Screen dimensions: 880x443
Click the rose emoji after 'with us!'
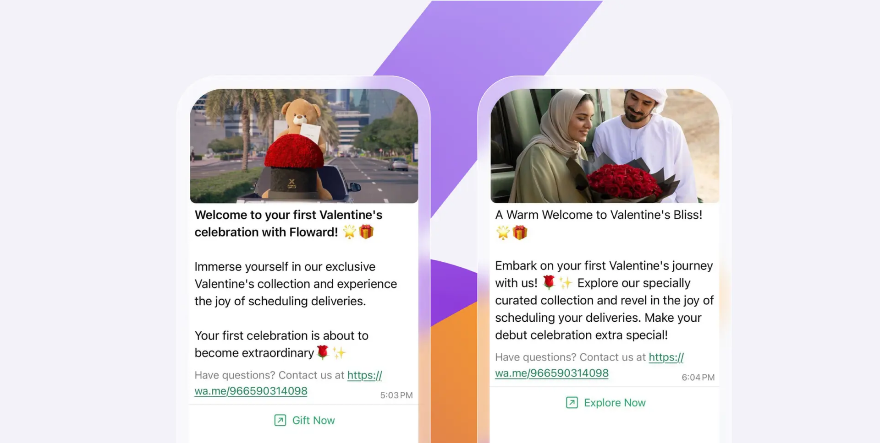coord(548,282)
